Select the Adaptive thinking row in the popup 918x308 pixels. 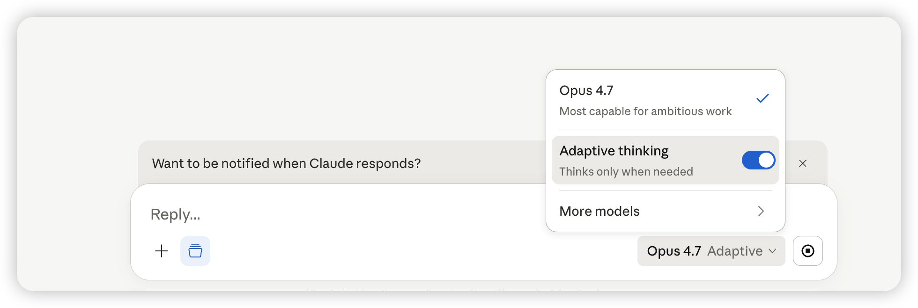point(665,160)
